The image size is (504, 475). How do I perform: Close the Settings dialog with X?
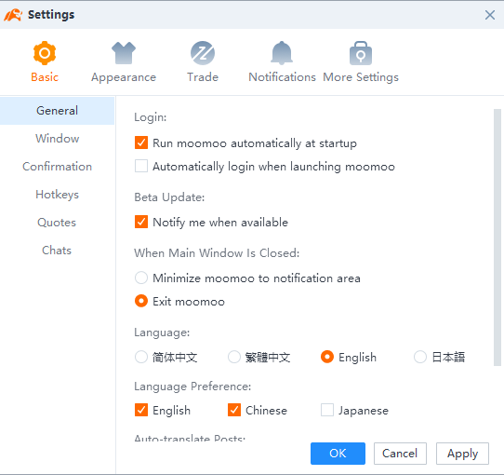click(x=490, y=15)
